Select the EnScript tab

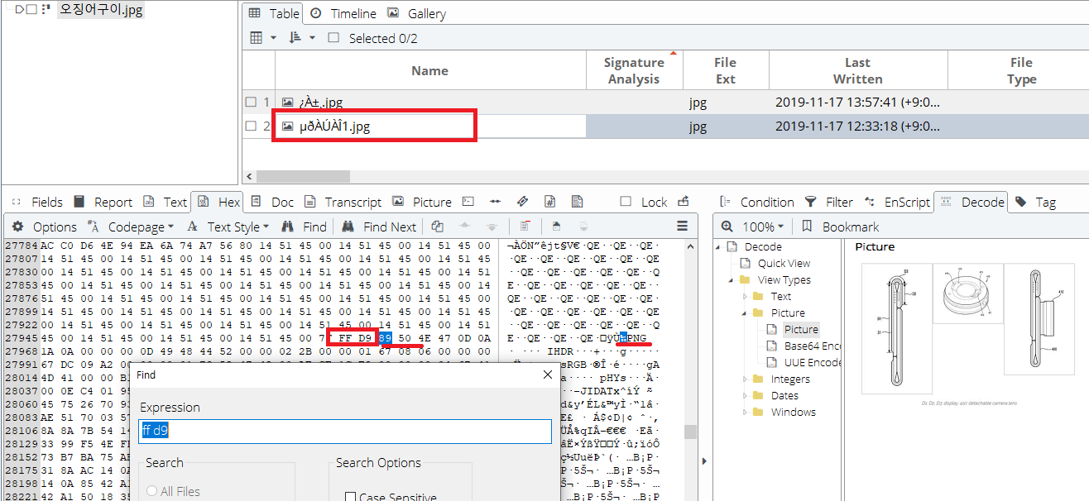(x=897, y=202)
